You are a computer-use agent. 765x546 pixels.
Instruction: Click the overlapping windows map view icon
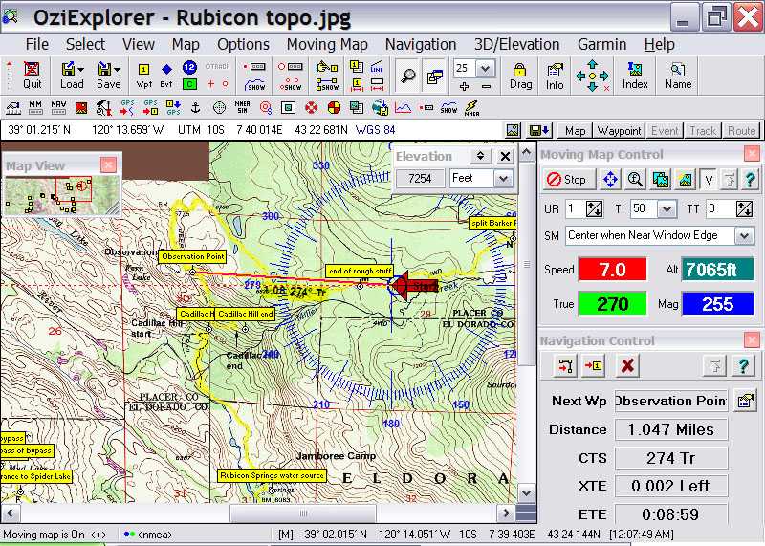[434, 76]
